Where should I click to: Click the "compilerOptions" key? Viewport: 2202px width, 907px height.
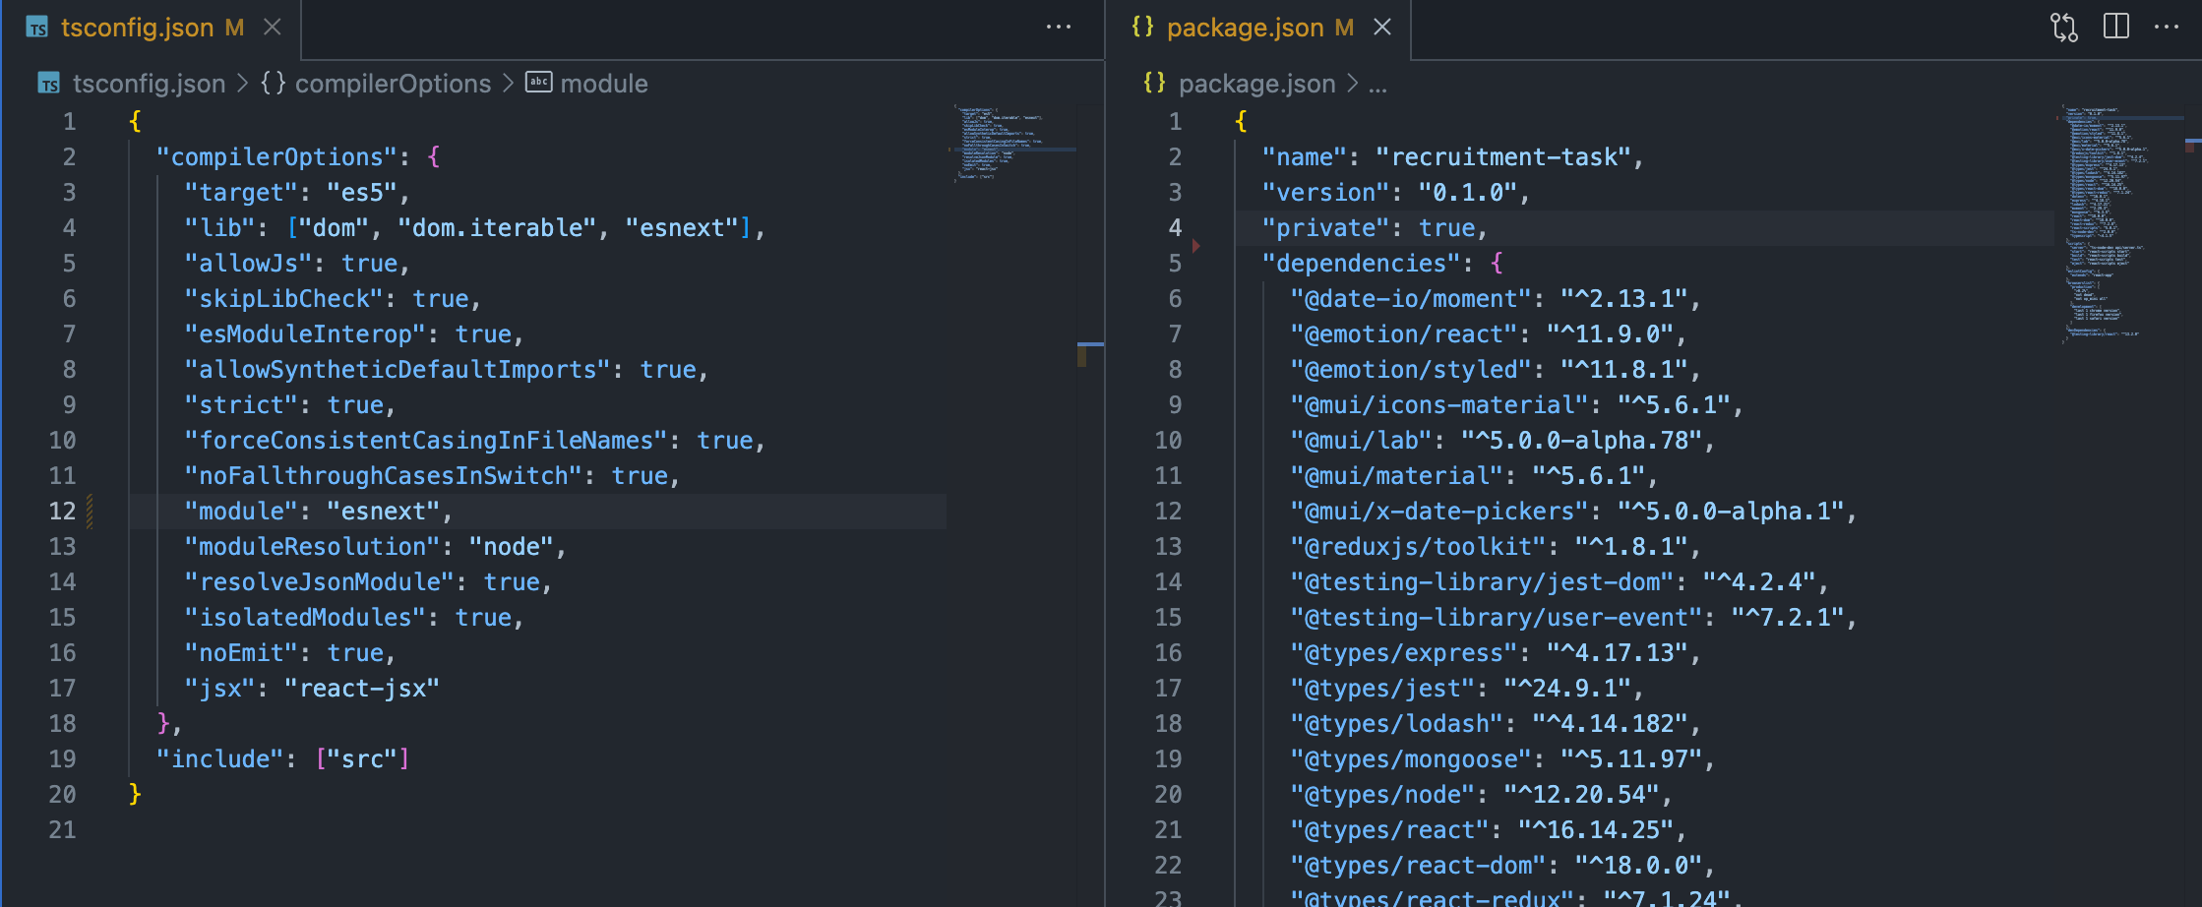(x=277, y=157)
